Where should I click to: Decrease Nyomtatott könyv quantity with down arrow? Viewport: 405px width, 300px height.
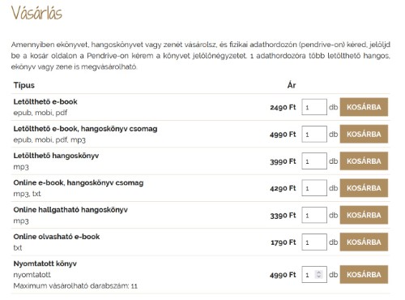coord(319,276)
